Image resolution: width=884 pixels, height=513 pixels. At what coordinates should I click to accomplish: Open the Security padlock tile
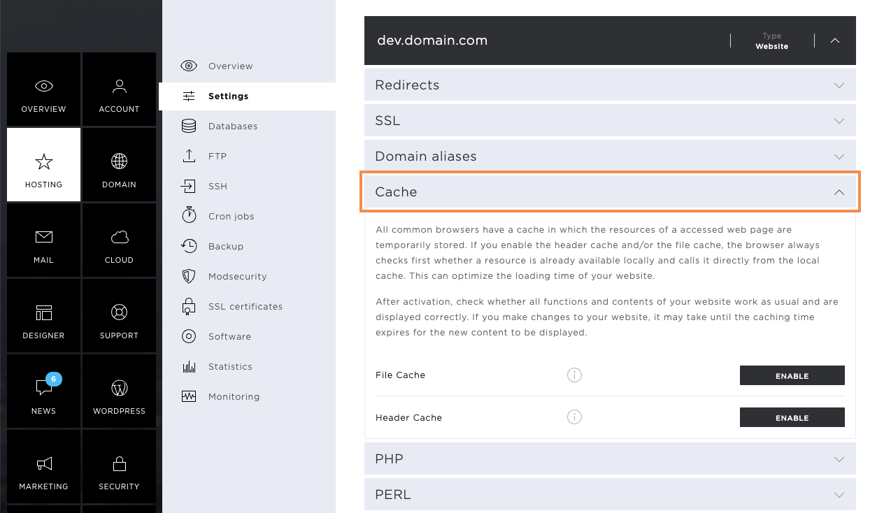click(119, 467)
